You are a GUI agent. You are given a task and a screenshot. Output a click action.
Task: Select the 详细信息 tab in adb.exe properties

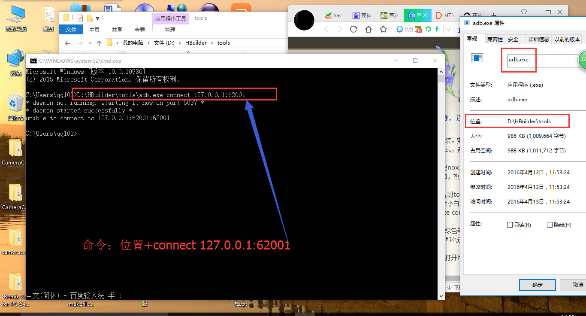pos(538,39)
